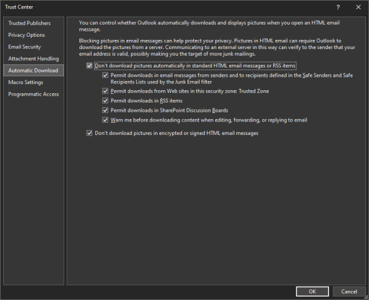This screenshot has width=369, height=300.
Task: Click the dialog resize grip corner
Action: 367,298
